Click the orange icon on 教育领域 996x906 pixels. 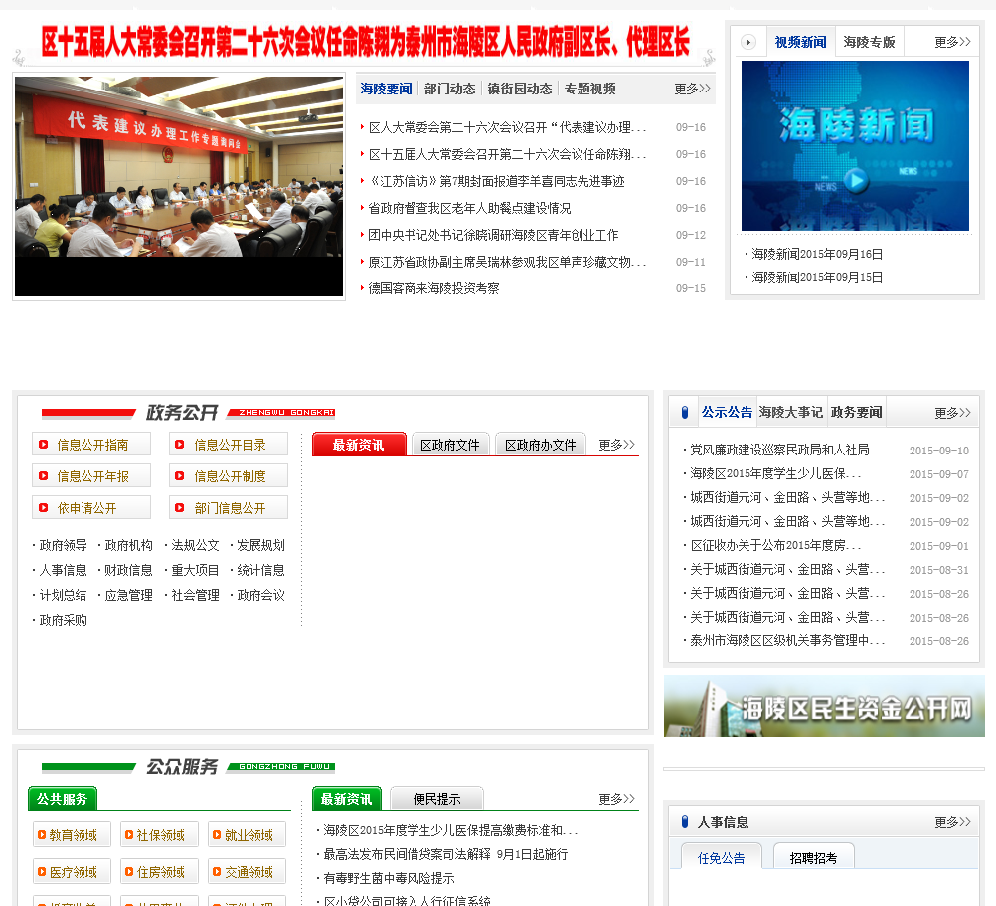(42, 834)
